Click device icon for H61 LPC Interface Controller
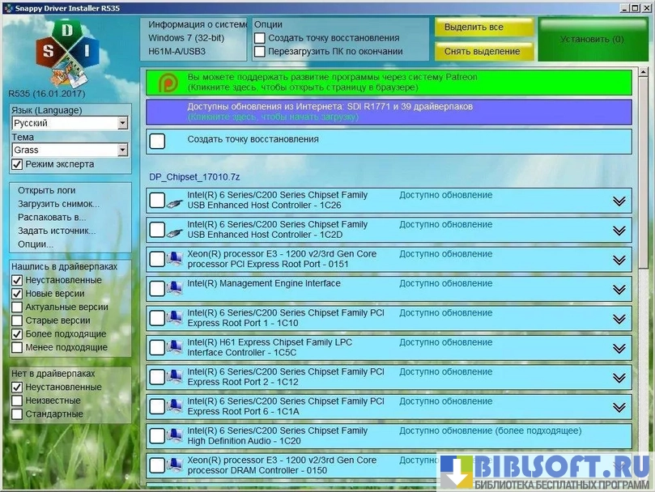The width and height of the screenshot is (655, 492). (x=174, y=348)
